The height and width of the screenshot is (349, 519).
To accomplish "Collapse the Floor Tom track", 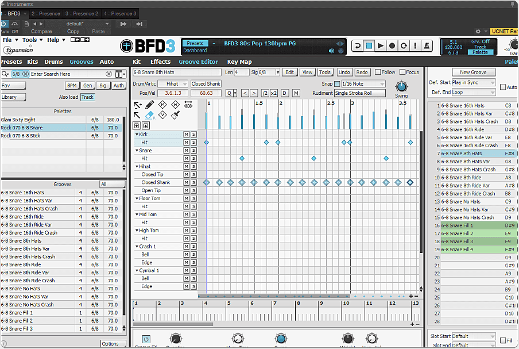I will [138, 198].
